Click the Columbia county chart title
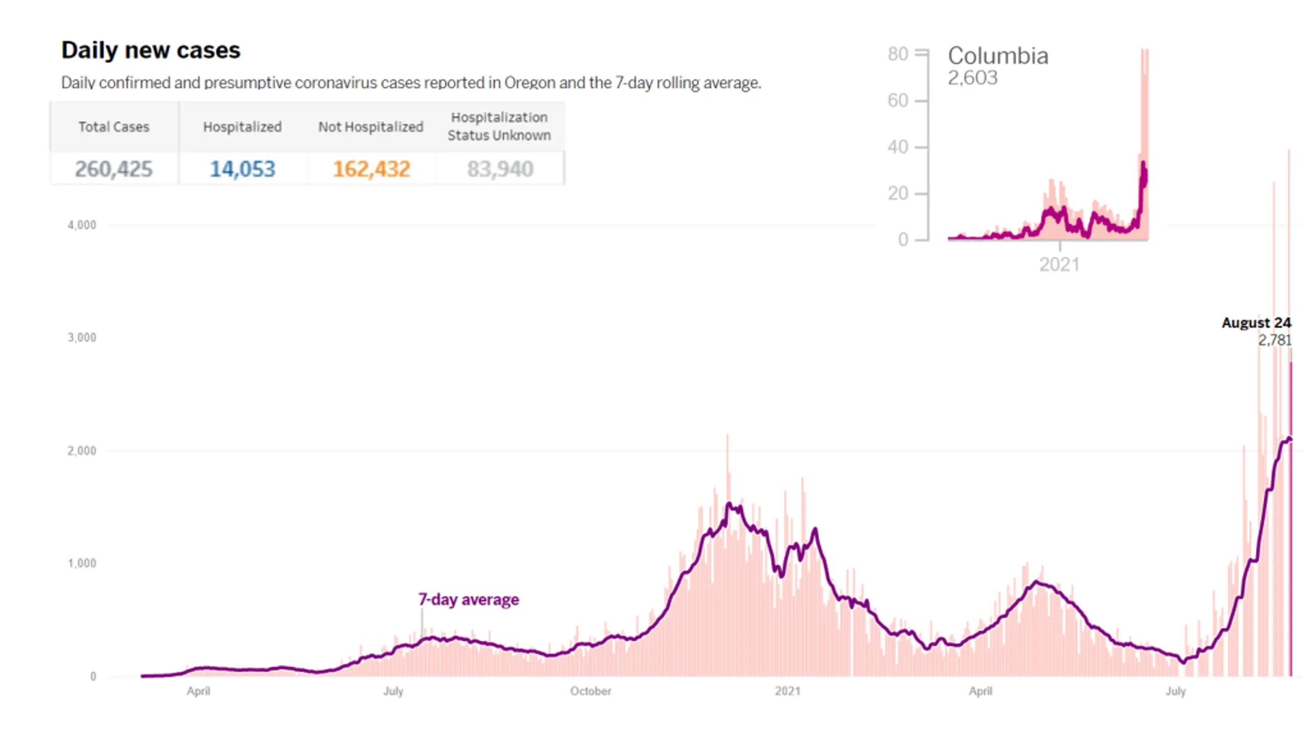Screen dimensions: 1310x737 [998, 55]
